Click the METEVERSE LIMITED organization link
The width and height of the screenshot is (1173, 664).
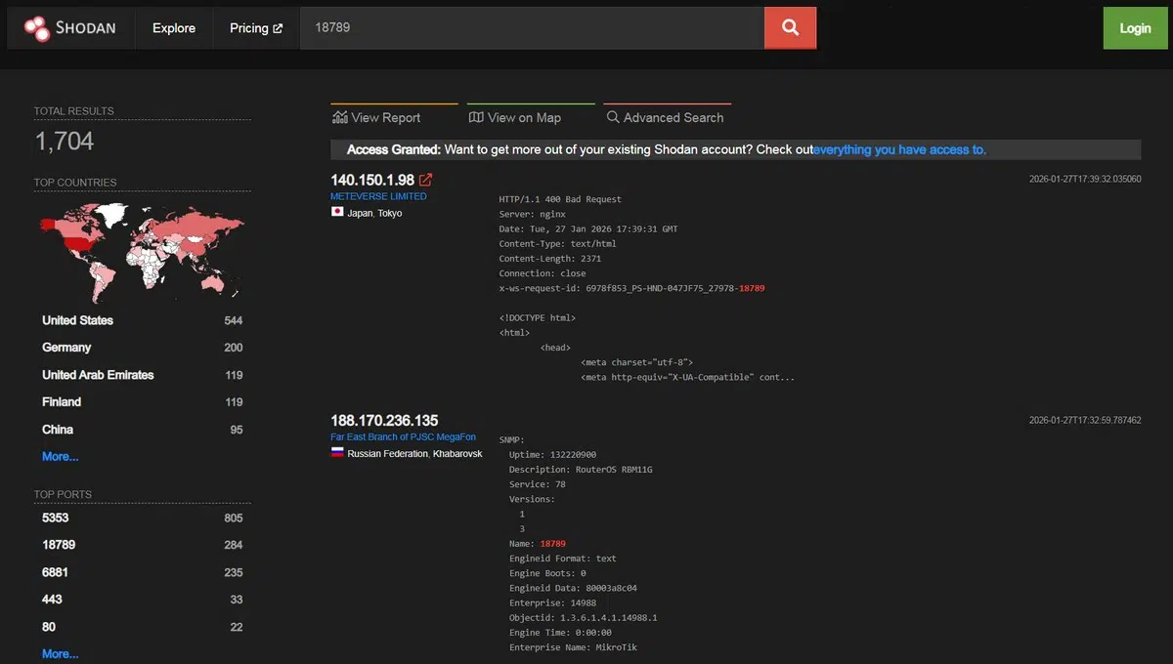coord(378,196)
